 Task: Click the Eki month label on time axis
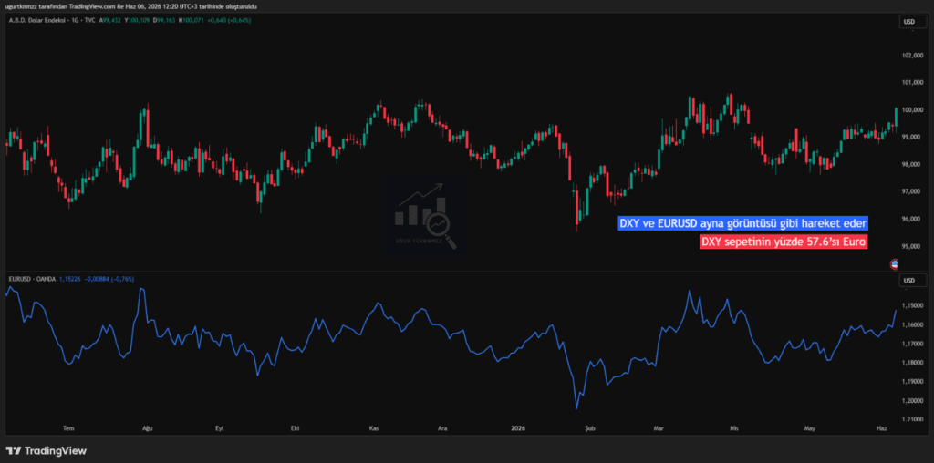coord(294,427)
